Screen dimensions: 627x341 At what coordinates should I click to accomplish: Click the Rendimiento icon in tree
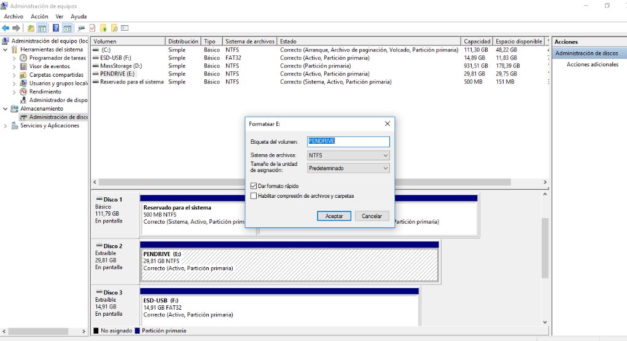[23, 92]
